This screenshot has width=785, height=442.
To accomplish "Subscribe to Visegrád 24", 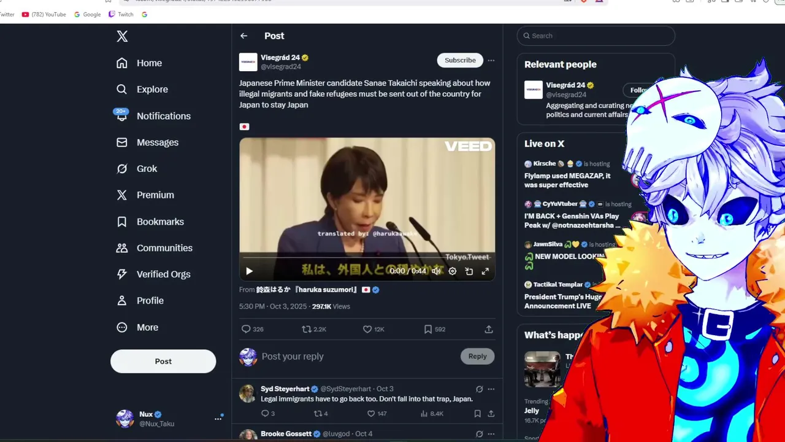I will (x=460, y=60).
